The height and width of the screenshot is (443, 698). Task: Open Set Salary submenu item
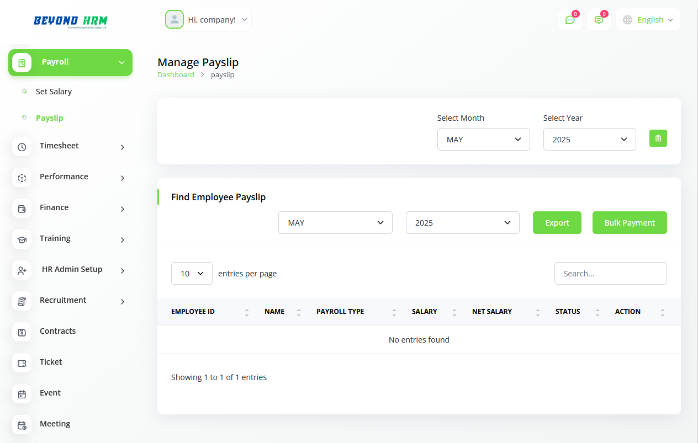(x=54, y=92)
